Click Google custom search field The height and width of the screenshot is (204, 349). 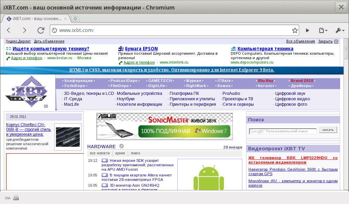point(283,131)
